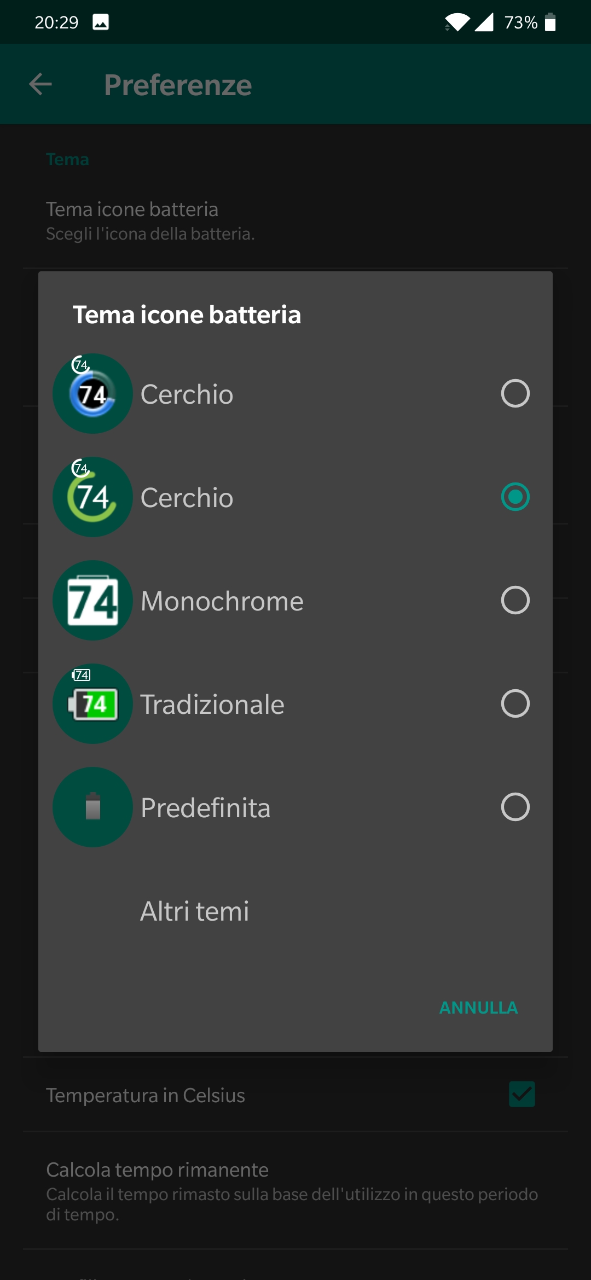Select the Monochrome radio button
The width and height of the screenshot is (591, 1280).
[515, 601]
